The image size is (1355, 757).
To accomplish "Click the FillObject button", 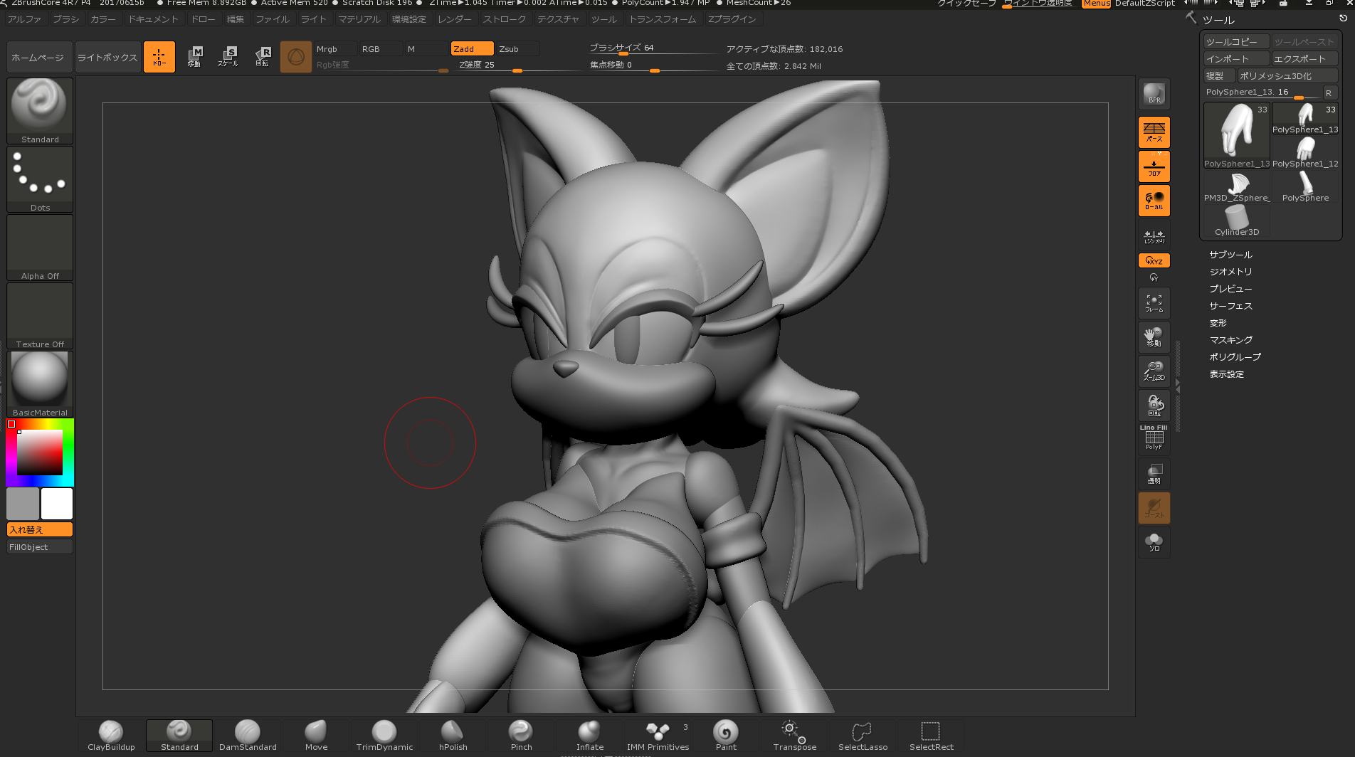I will coord(40,547).
